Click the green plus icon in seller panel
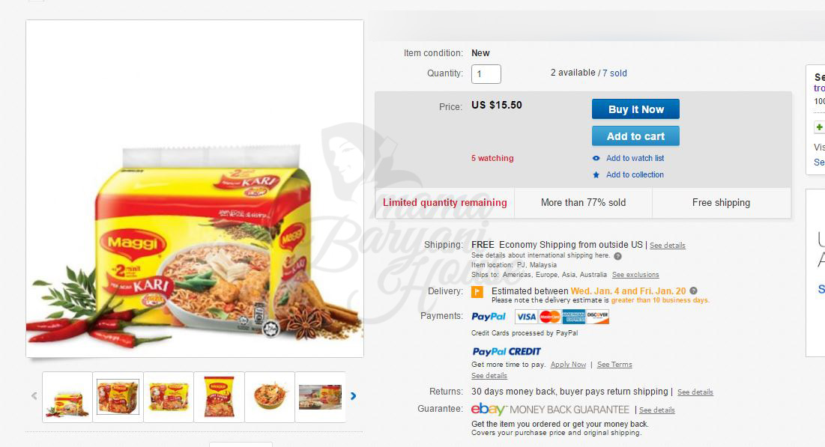The image size is (825, 447). [819, 127]
